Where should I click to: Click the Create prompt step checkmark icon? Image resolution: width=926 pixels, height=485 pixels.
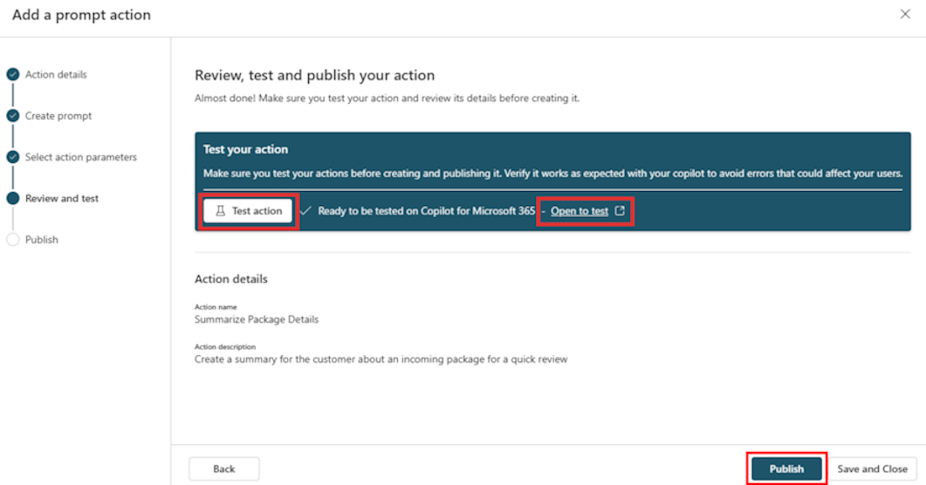(x=12, y=116)
